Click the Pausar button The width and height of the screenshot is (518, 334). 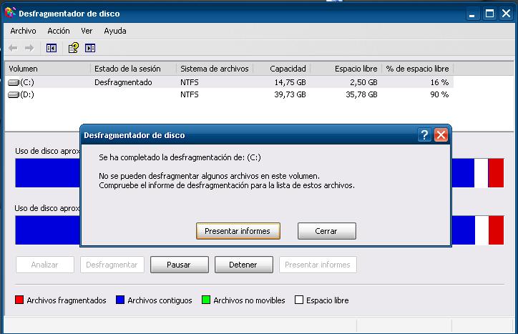coord(179,265)
